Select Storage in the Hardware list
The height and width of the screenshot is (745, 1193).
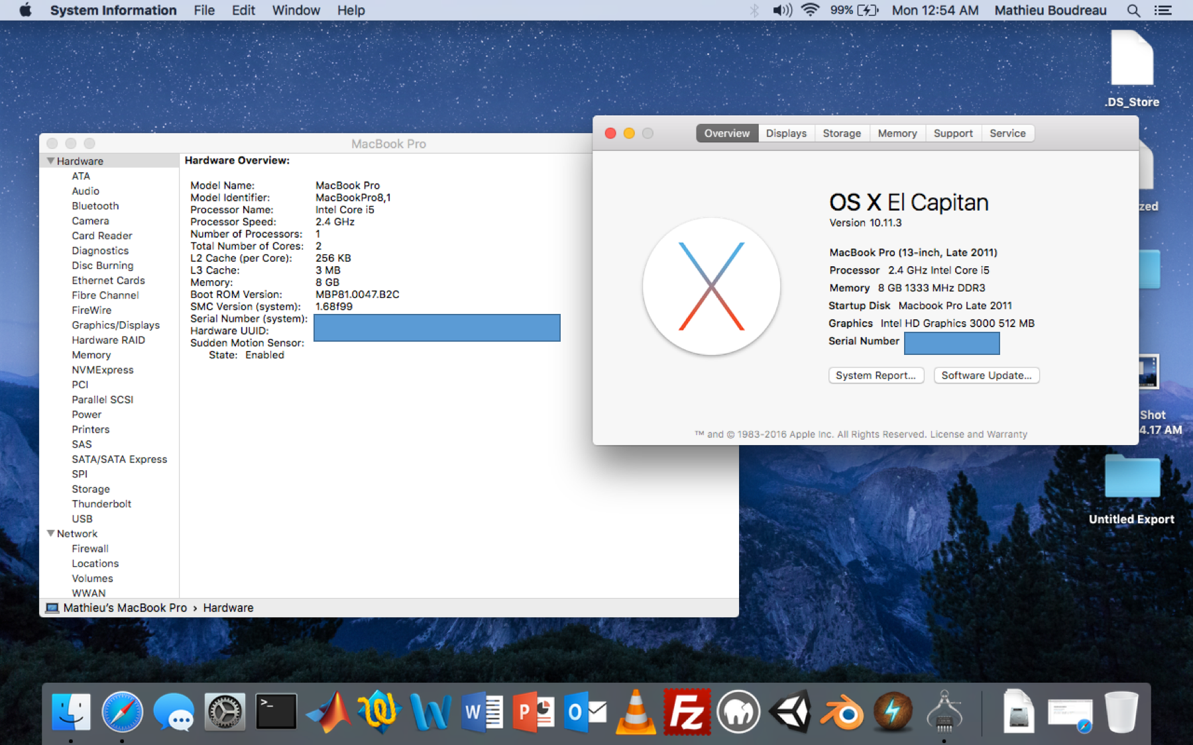pyautogui.click(x=91, y=489)
